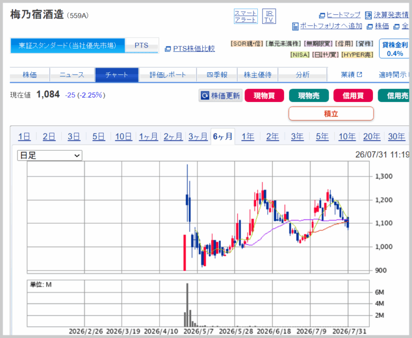Click the 信用買 button
The height and width of the screenshot is (338, 412).
click(x=353, y=96)
